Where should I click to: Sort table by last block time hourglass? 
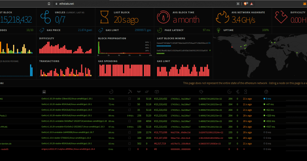[246, 92]
